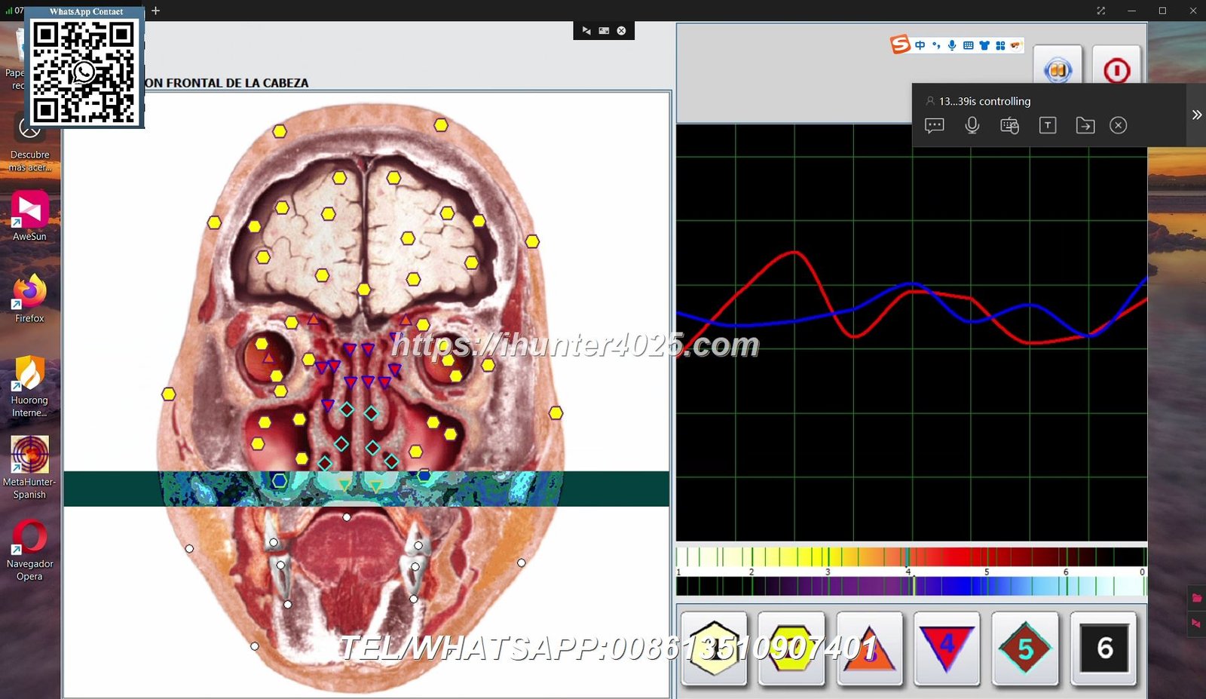Toggle the red inverted triangle level 4

947,648
